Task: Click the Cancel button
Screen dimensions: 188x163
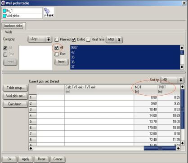Action: 58,159
